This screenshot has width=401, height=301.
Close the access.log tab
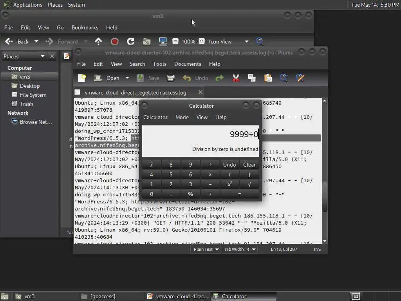tap(200, 92)
